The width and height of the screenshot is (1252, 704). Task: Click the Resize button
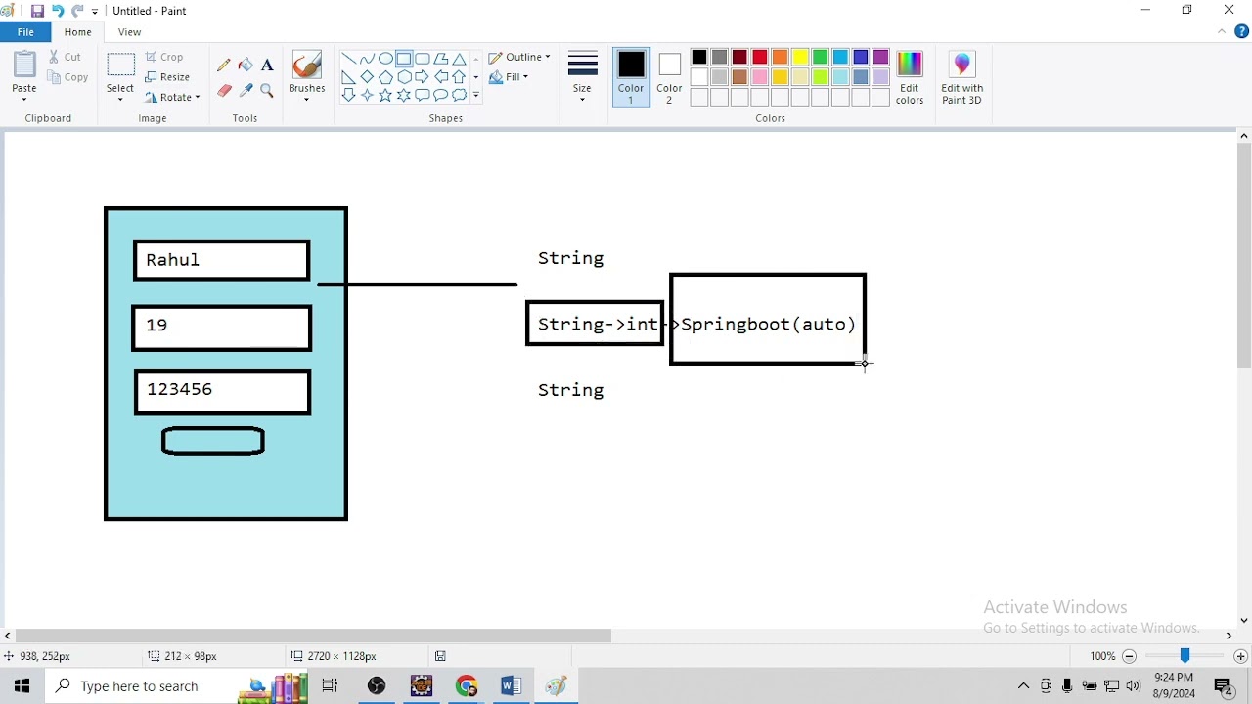click(167, 77)
